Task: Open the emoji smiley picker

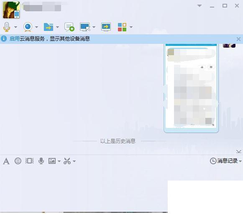Action: pos(18,161)
